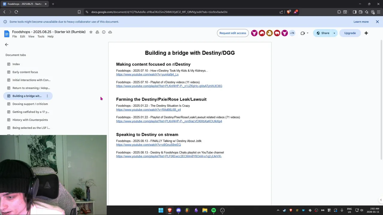Open more options for Building a bridge tab
The width and height of the screenshot is (383, 215).
[47, 96]
